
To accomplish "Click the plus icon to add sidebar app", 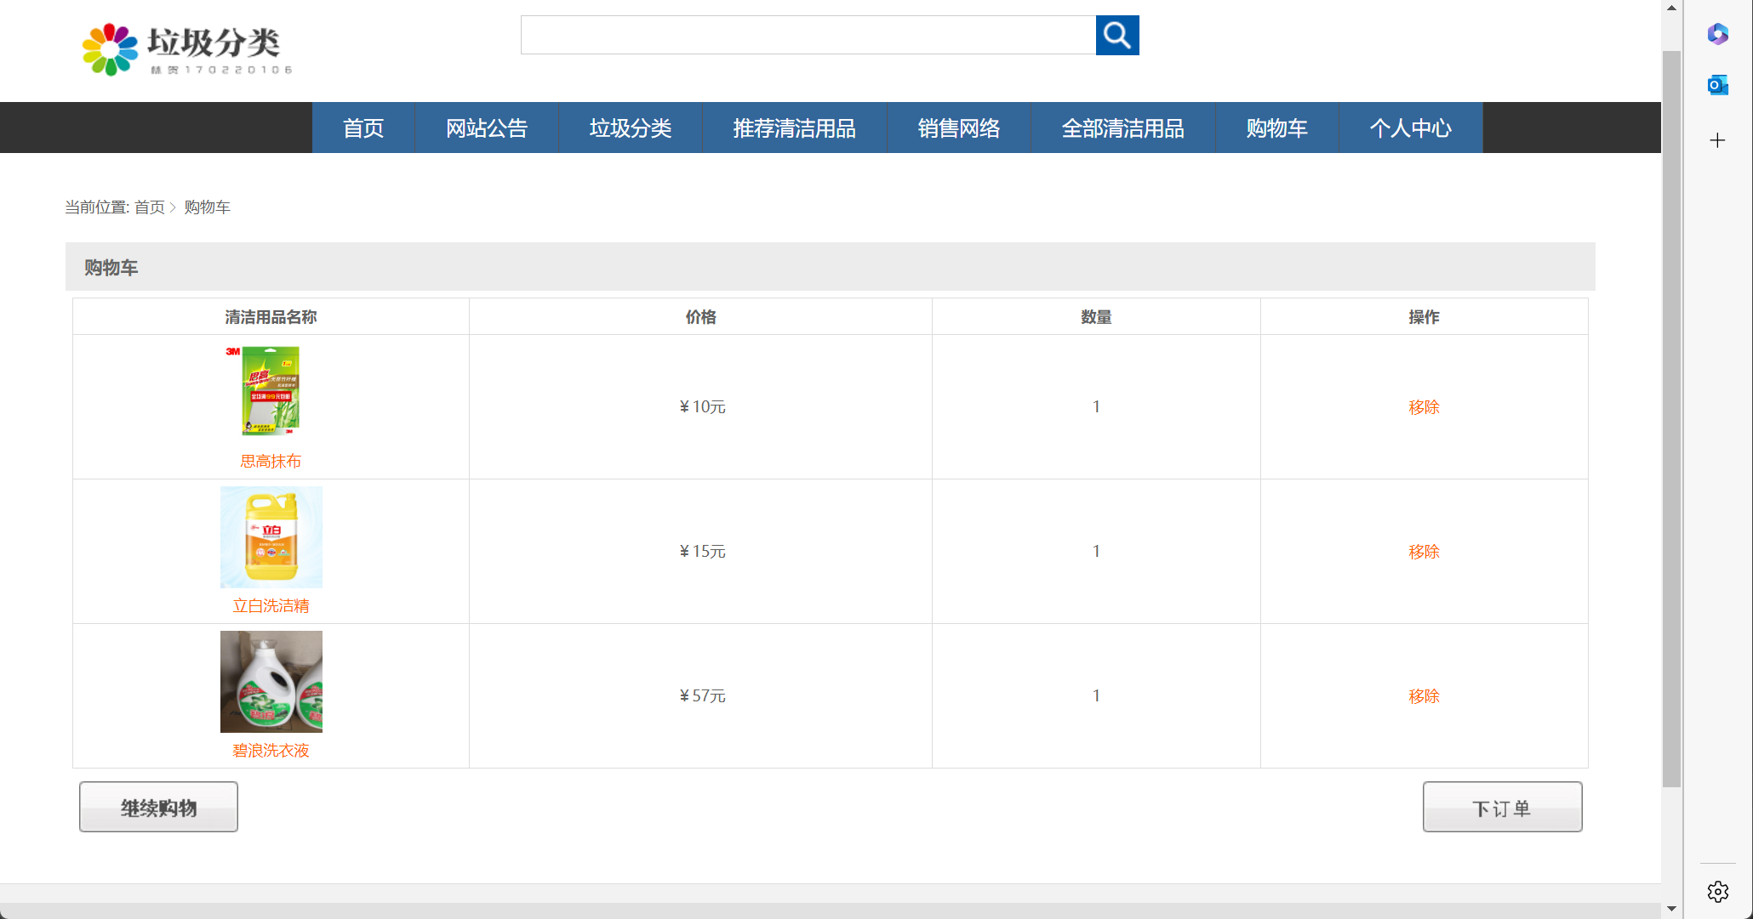I will pos(1717,140).
